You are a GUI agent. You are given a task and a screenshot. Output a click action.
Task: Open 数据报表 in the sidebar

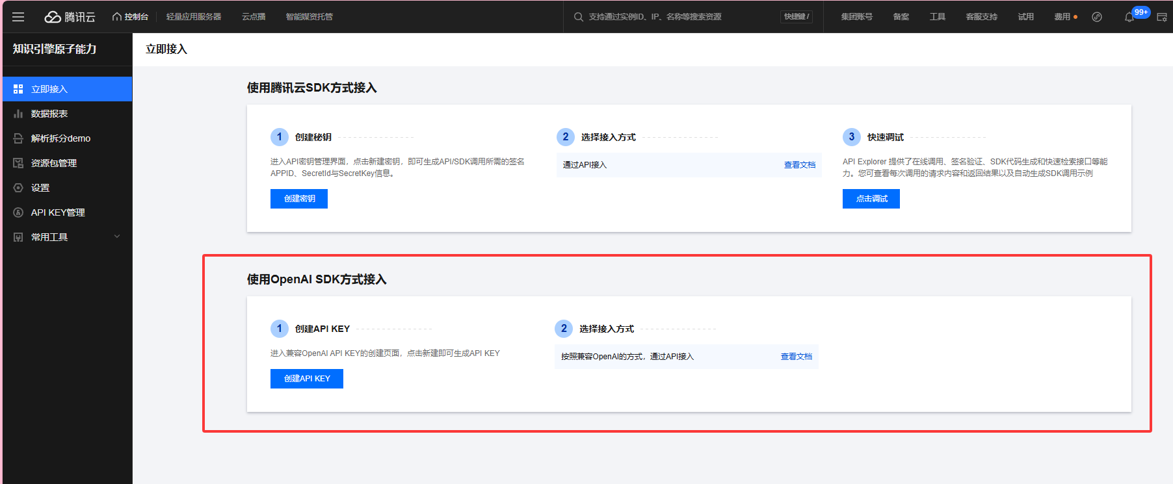pyautogui.click(x=67, y=114)
